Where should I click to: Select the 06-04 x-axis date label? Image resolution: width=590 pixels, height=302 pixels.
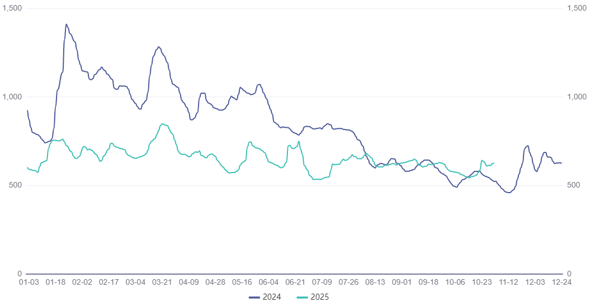[x=269, y=282]
